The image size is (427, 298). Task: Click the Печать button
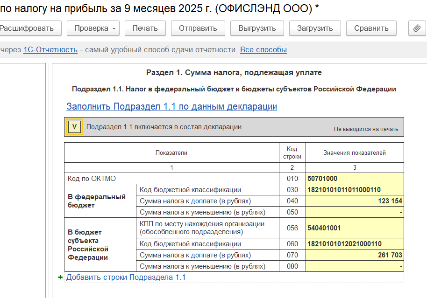145,28
